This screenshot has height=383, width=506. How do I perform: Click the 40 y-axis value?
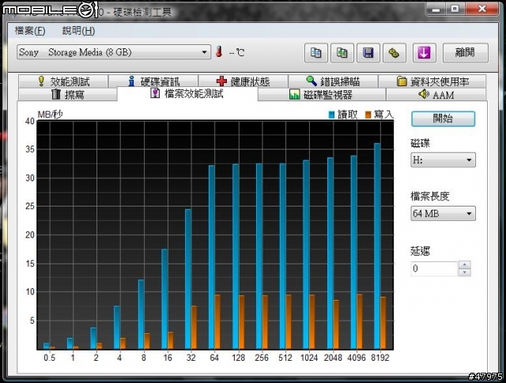click(30, 121)
